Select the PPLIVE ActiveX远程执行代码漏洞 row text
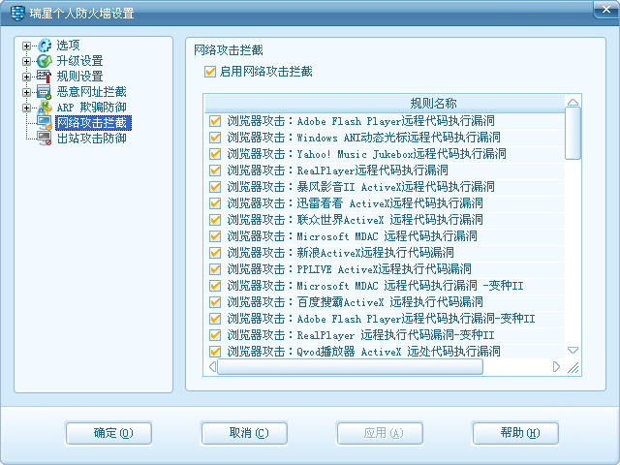620x465 pixels. [349, 269]
